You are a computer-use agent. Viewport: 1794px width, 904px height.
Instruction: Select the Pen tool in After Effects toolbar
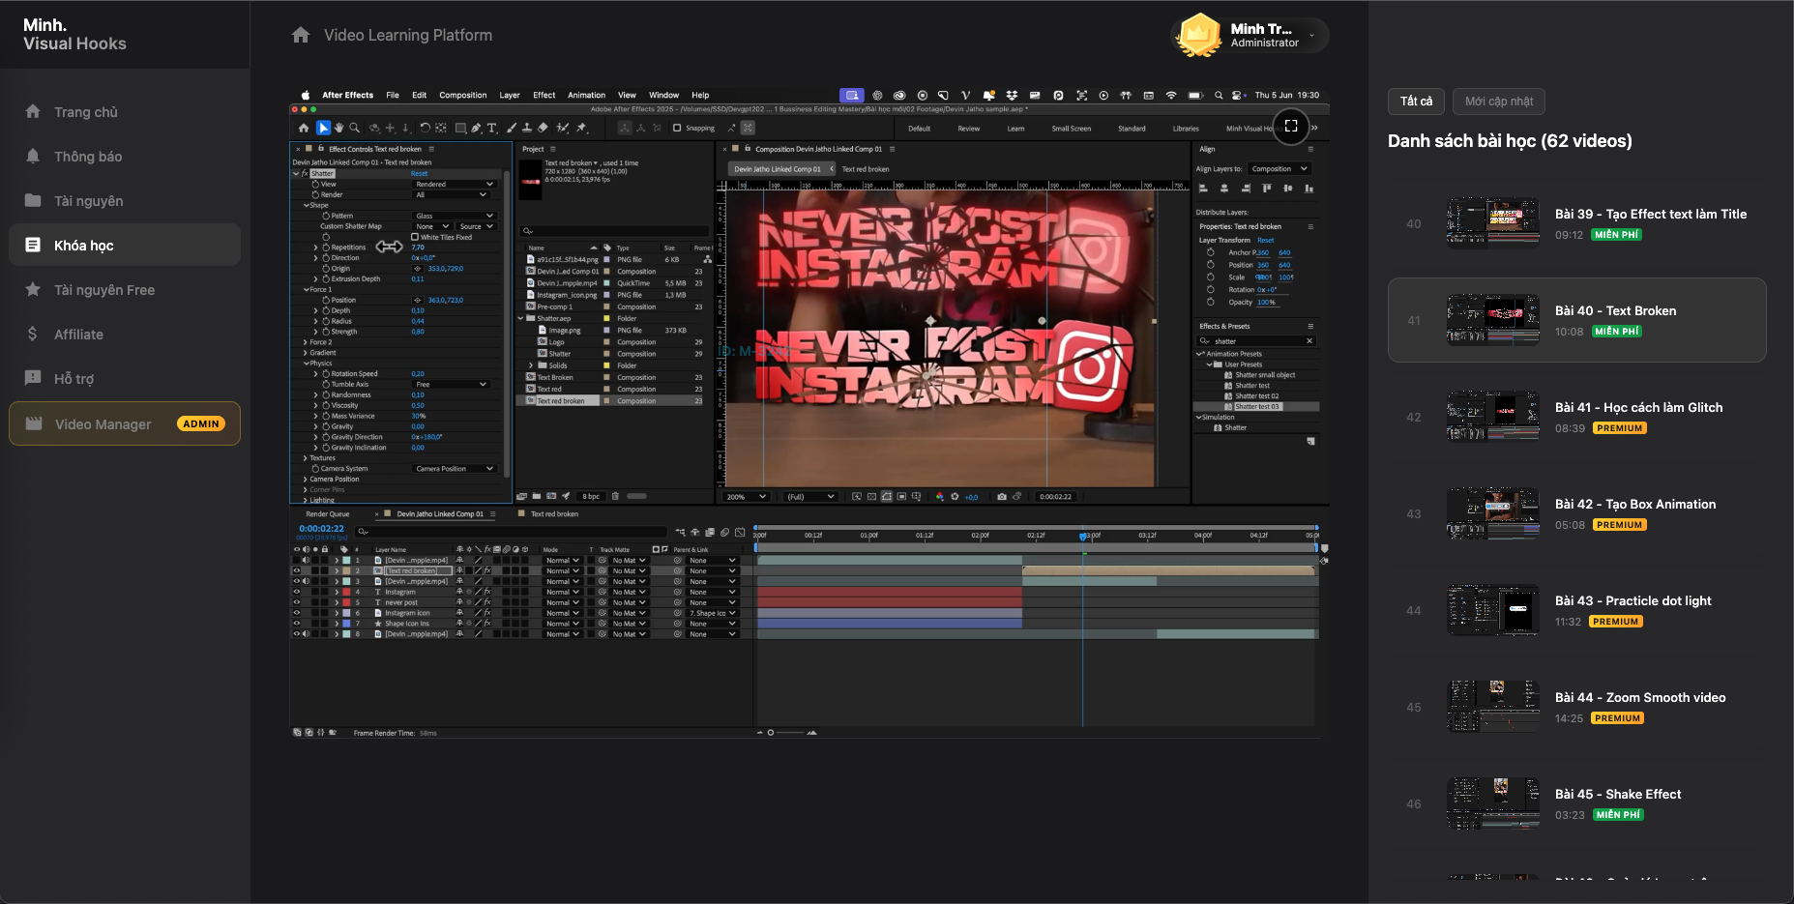pos(476,128)
